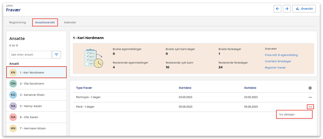The image size is (323, 139).
Task: Select the ON avatar for Ola Nordmann
Action: click(13, 84)
